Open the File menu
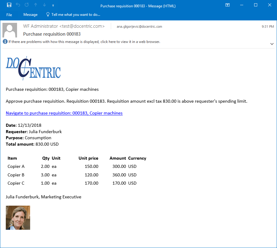 [x=9, y=15]
